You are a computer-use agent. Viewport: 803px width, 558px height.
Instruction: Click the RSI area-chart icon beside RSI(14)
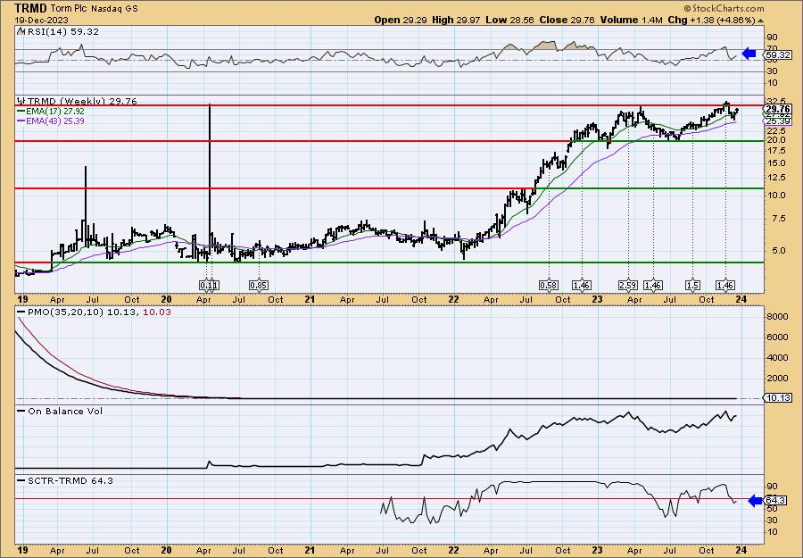(x=21, y=31)
